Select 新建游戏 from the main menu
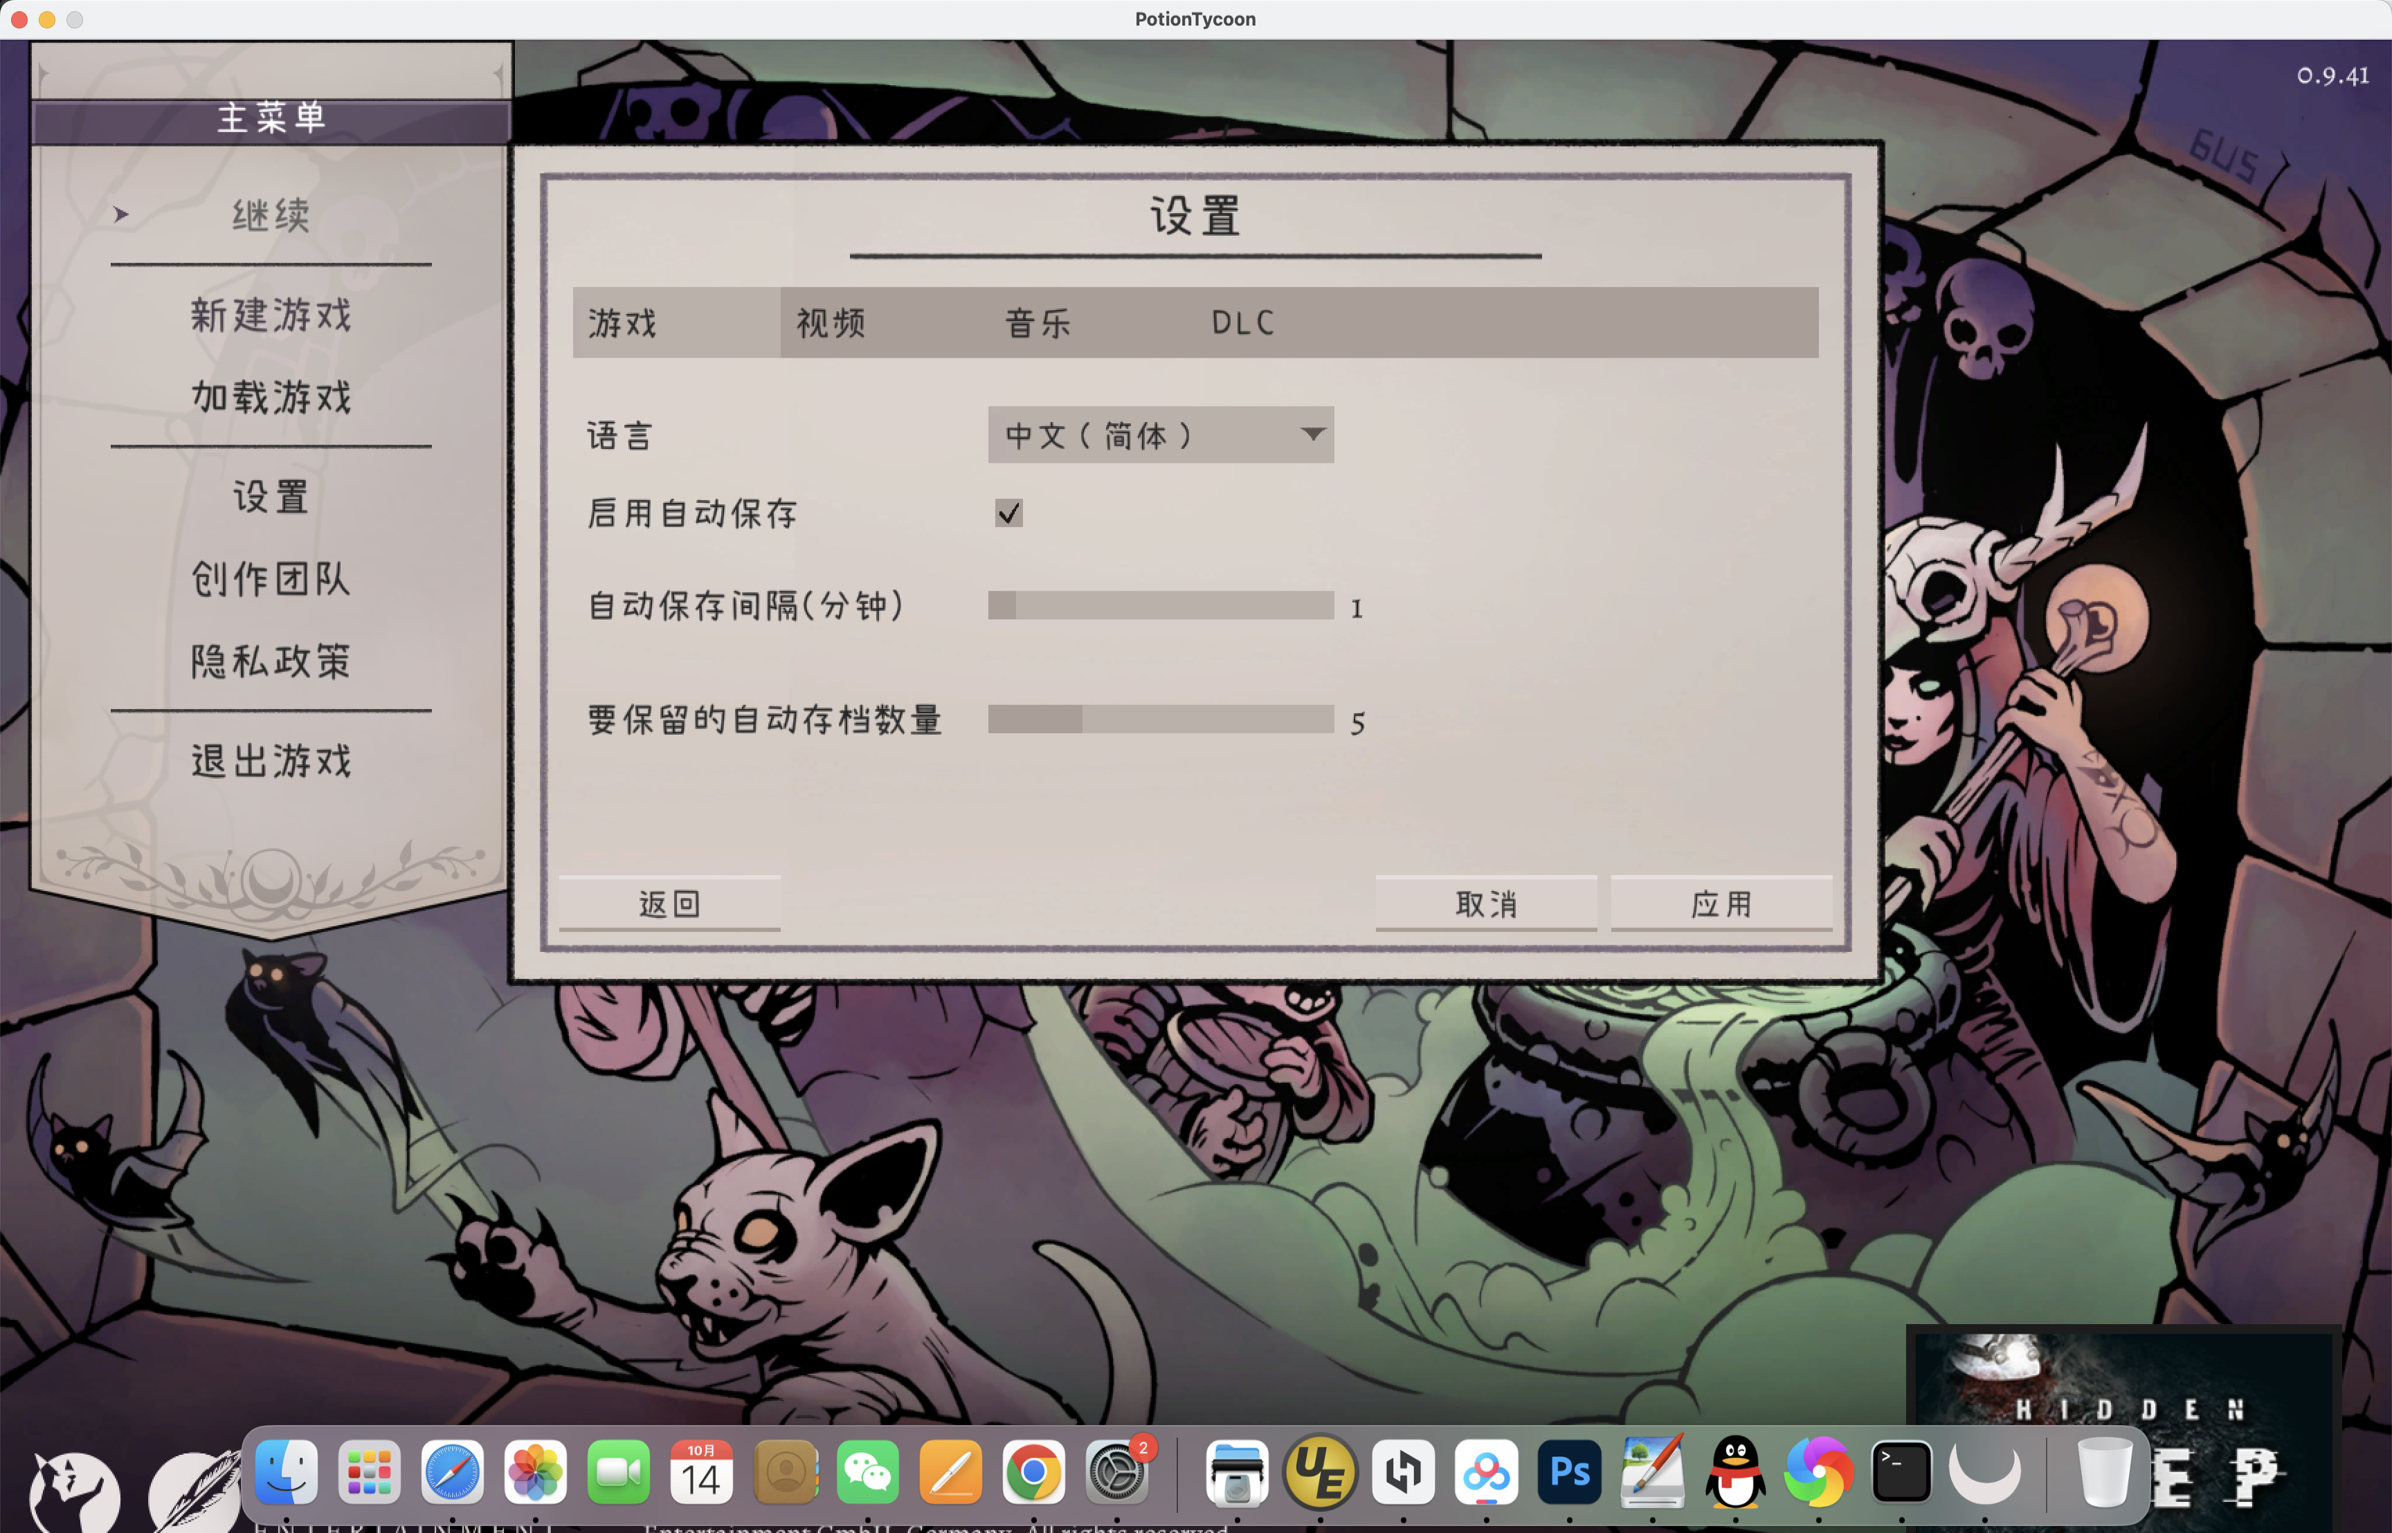This screenshot has width=2392, height=1533. 271,315
